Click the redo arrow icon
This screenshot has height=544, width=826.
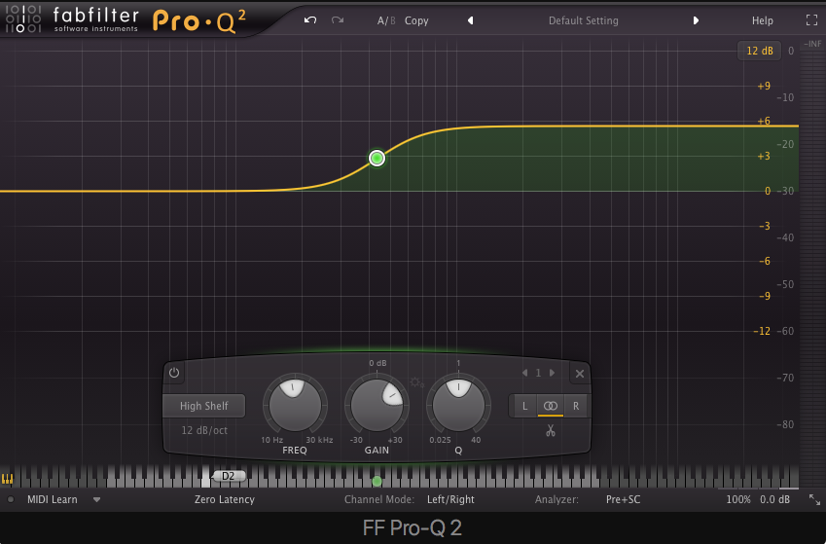coord(338,20)
